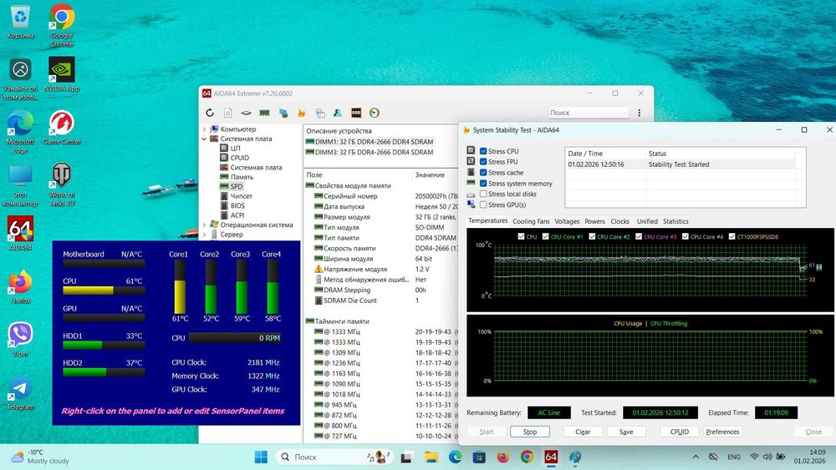
Task: Switch to the Unified tab
Action: [x=647, y=221]
